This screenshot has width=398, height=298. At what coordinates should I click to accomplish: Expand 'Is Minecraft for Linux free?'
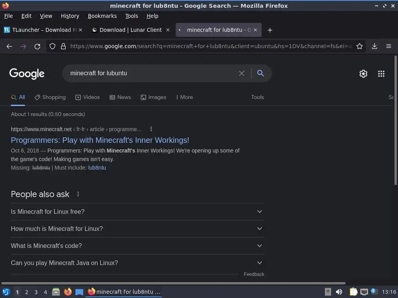tap(138, 211)
